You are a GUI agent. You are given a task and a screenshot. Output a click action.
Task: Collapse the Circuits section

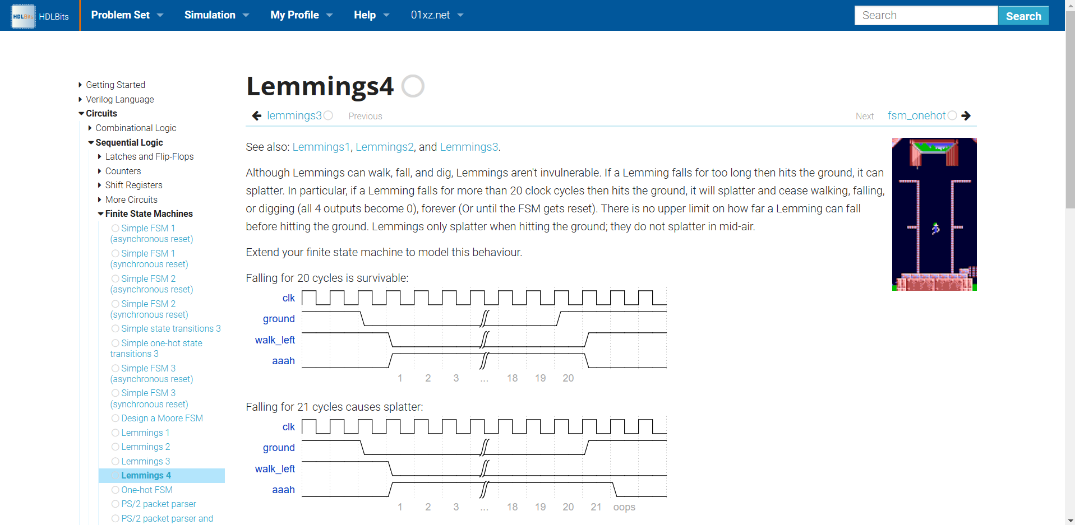click(81, 113)
